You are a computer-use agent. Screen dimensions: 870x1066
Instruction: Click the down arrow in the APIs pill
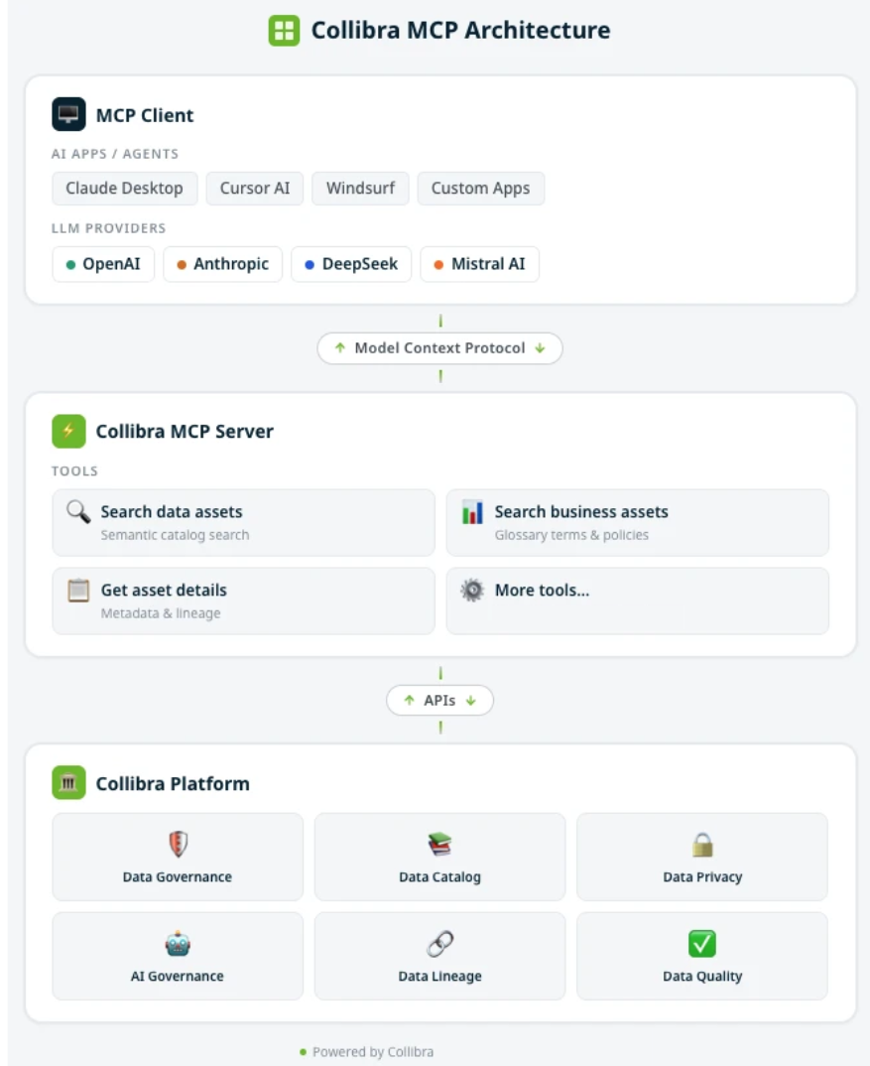point(470,700)
